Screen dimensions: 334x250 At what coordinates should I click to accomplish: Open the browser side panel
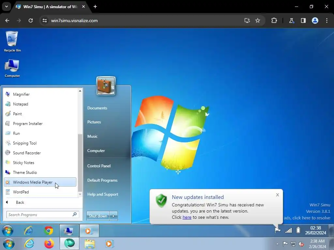pos(303,21)
